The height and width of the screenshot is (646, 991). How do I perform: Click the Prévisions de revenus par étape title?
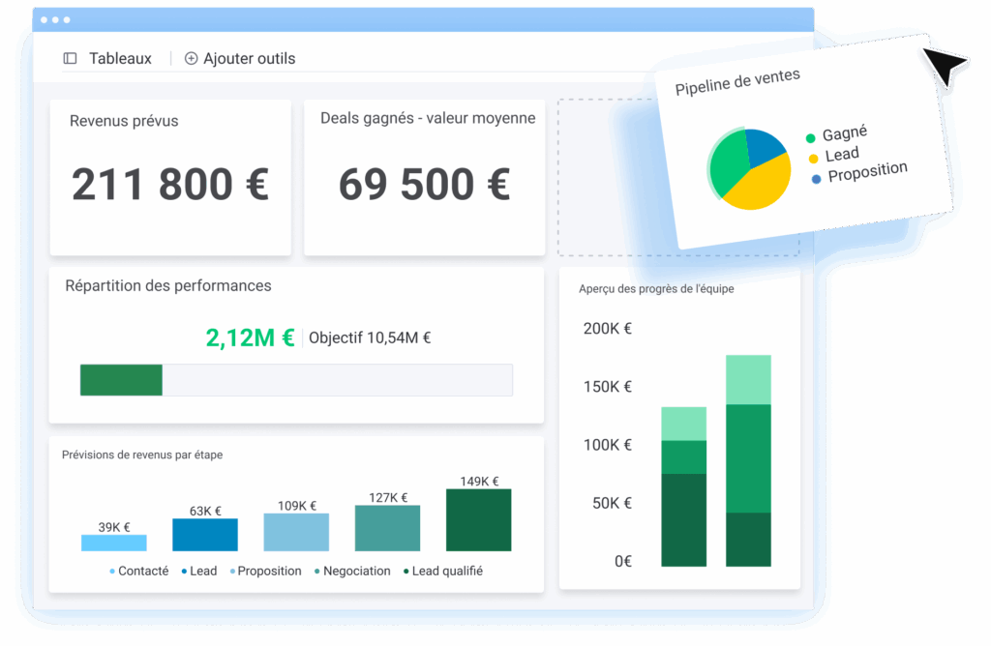coord(142,455)
